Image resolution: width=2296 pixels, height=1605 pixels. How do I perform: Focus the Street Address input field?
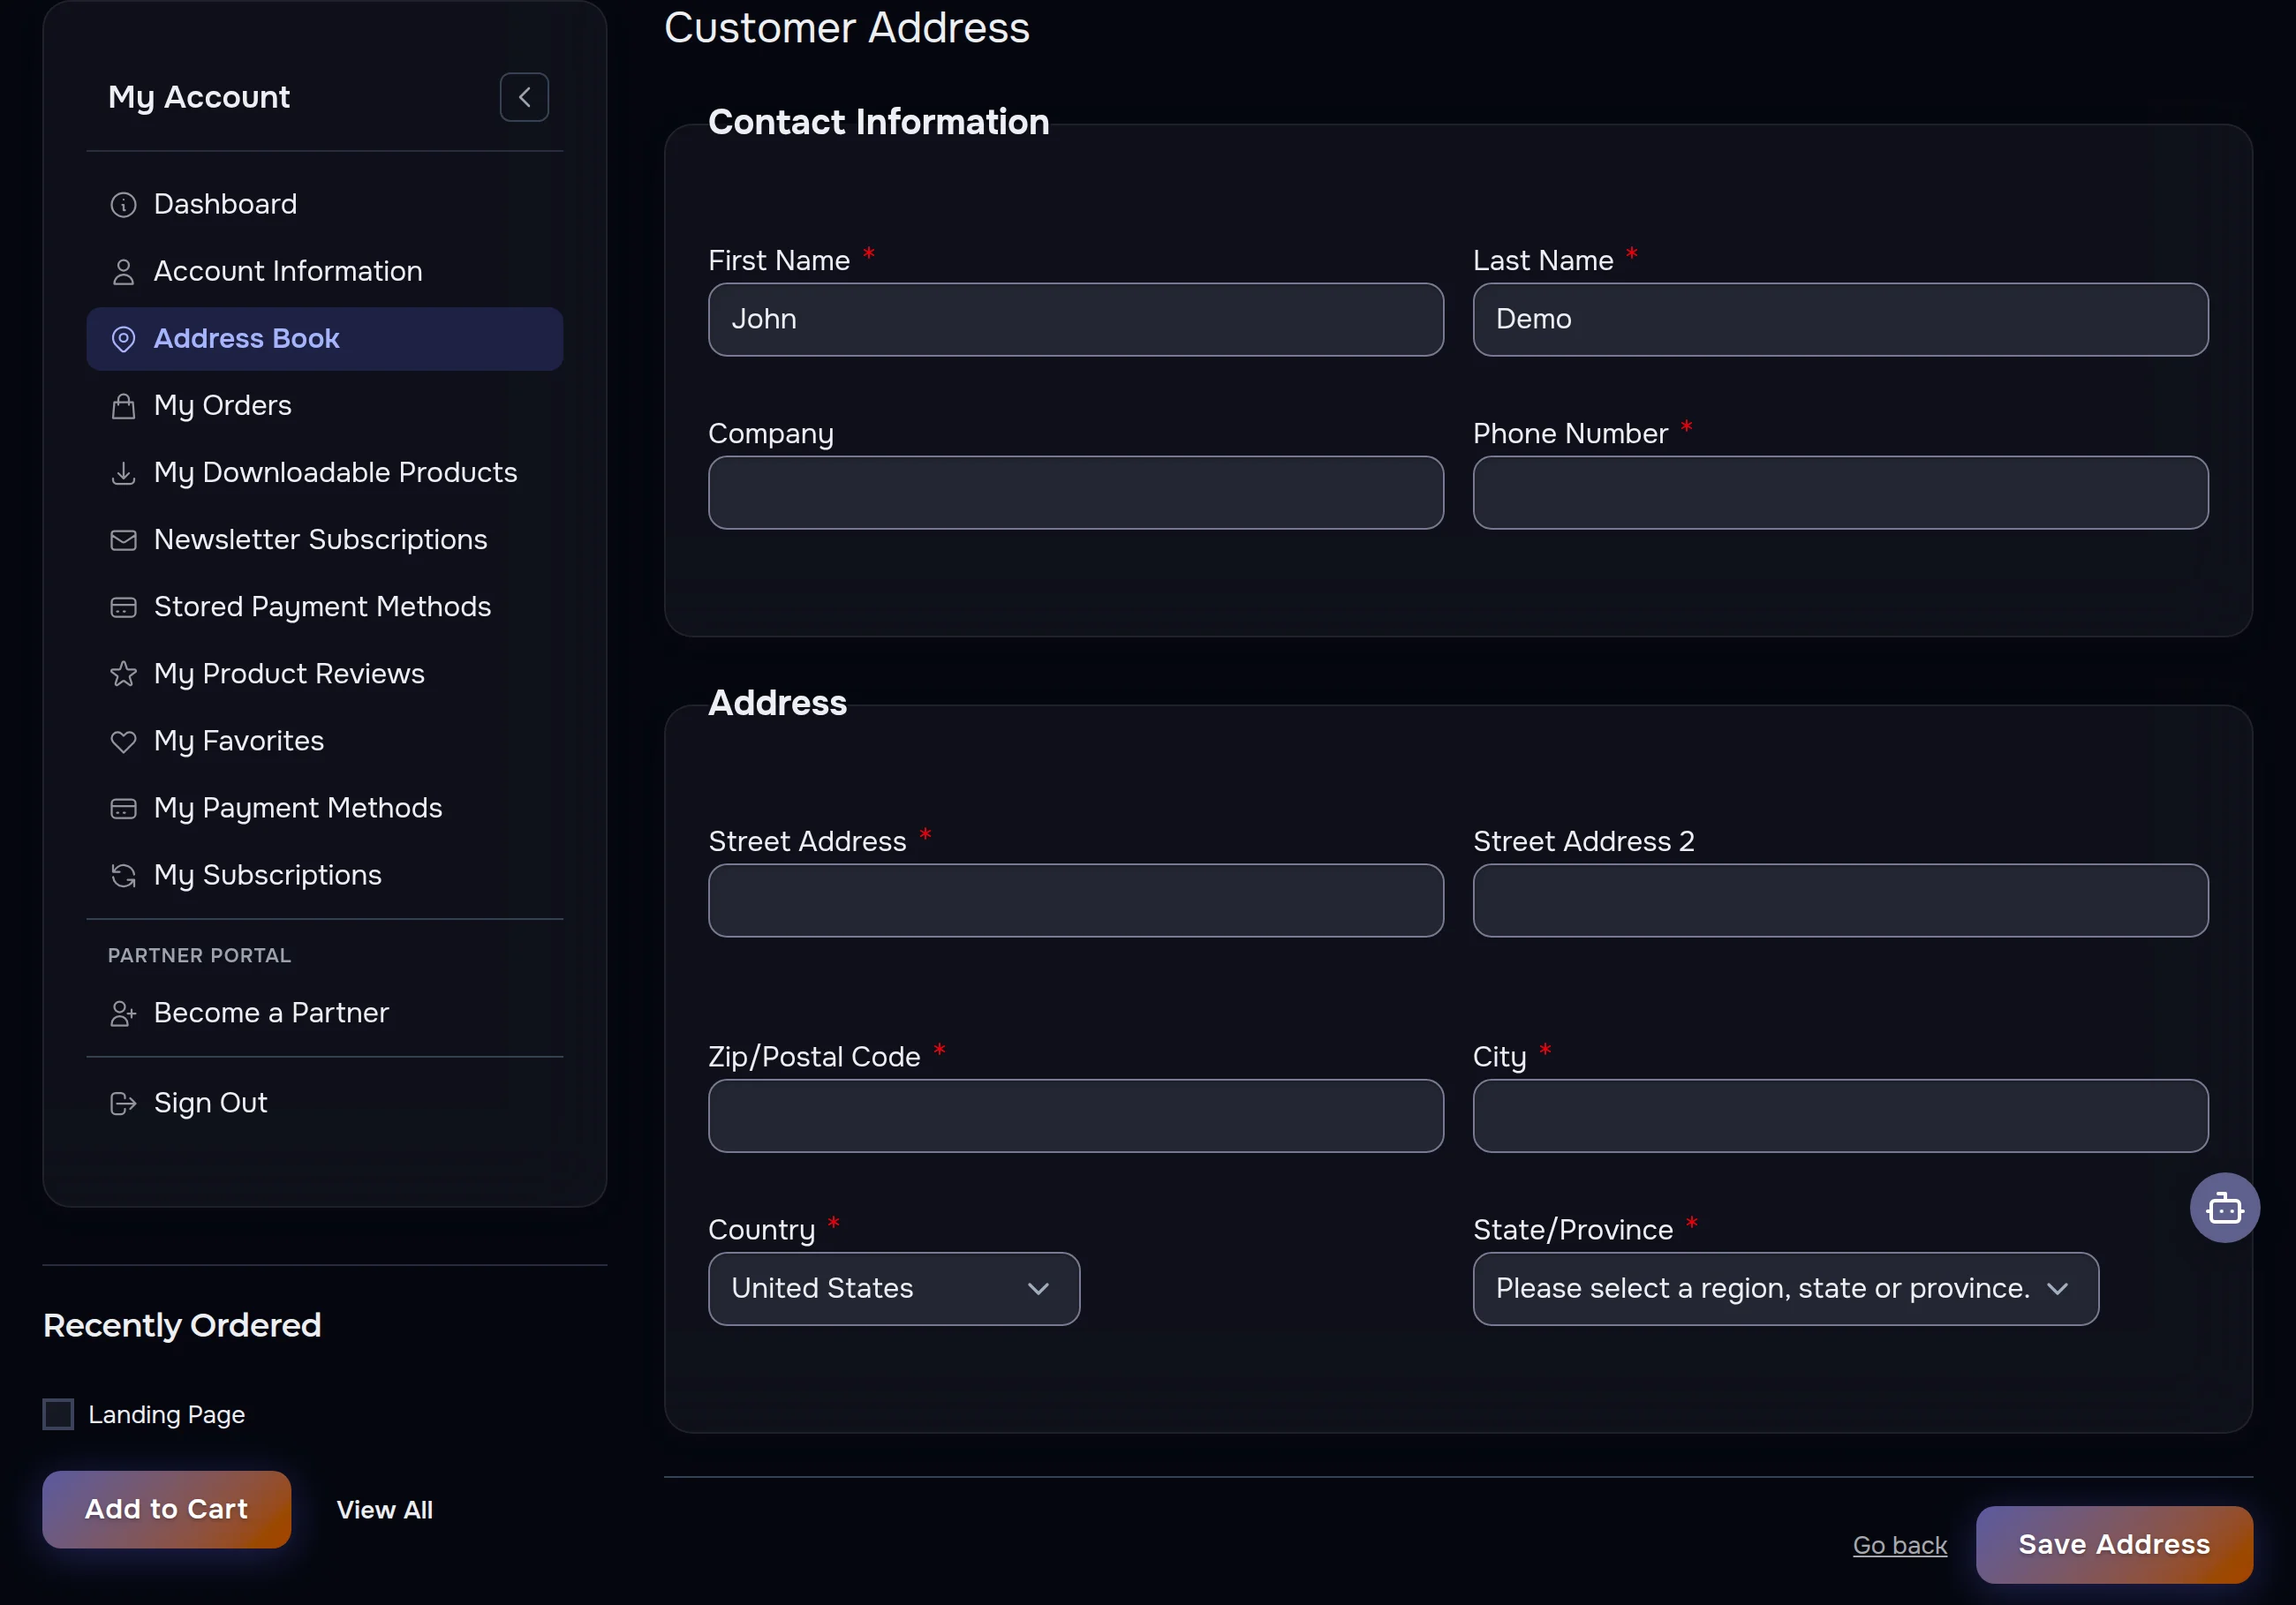(x=1076, y=900)
